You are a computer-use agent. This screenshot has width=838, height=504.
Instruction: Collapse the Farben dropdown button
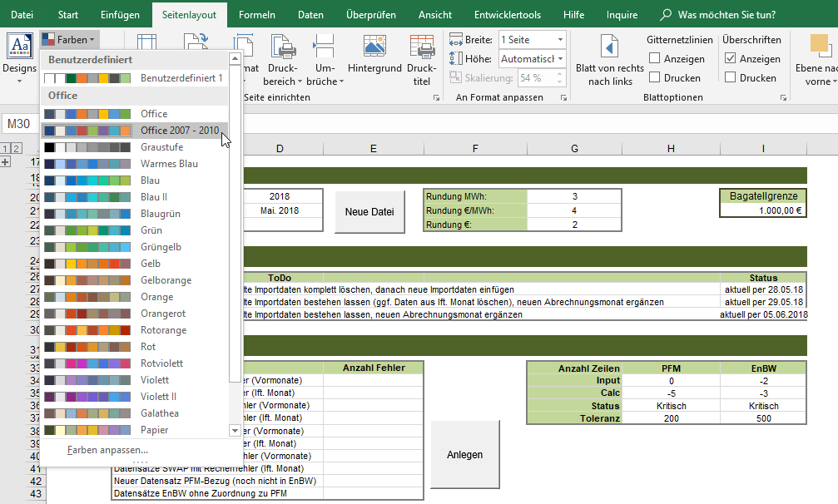pyautogui.click(x=69, y=40)
